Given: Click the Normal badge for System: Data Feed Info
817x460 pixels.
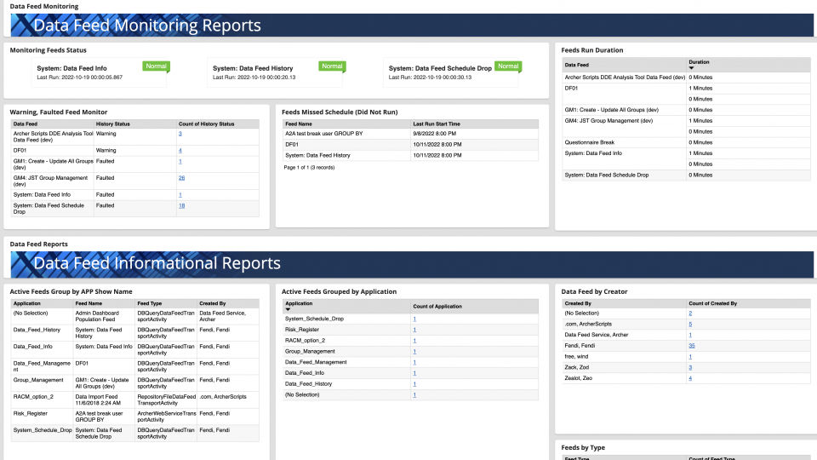Looking at the screenshot, I should tap(156, 66).
